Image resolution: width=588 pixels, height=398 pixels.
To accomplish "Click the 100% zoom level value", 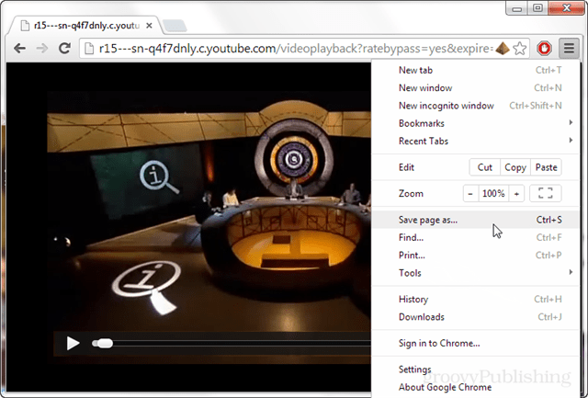I will pos(493,194).
